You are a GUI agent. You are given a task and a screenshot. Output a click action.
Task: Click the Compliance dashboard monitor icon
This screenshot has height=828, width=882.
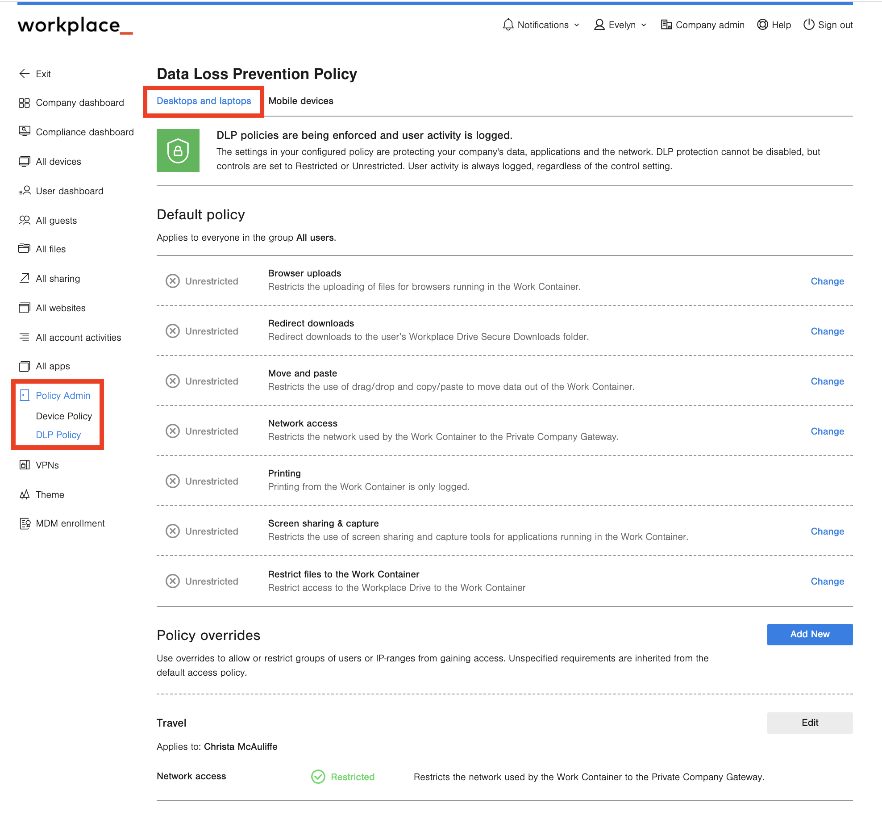click(x=24, y=132)
